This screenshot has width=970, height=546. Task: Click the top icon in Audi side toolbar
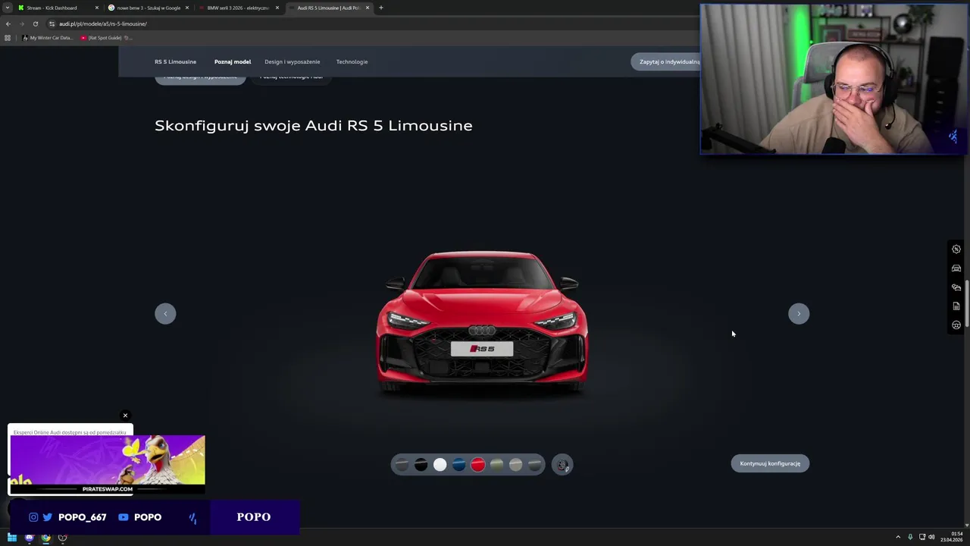click(x=956, y=249)
